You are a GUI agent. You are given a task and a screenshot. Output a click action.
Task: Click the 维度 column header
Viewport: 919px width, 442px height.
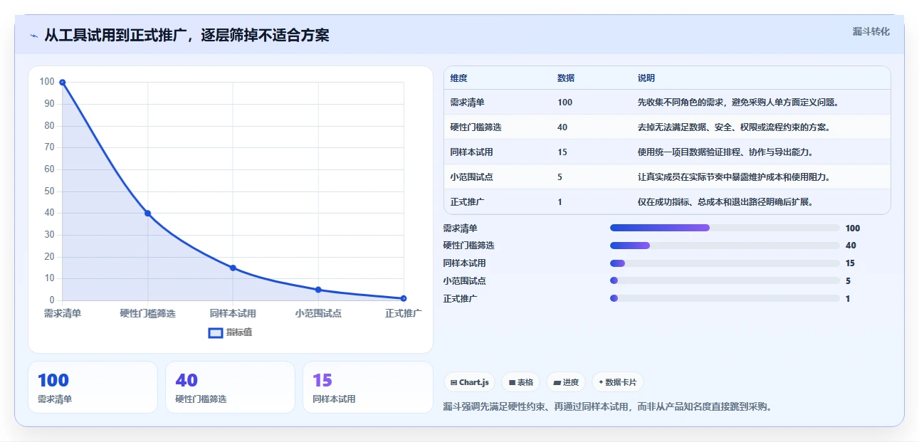click(459, 78)
